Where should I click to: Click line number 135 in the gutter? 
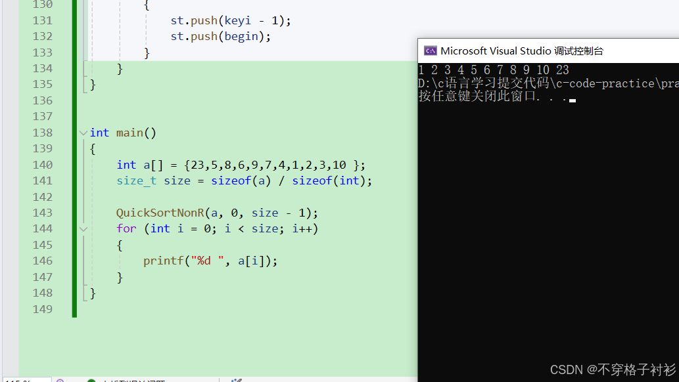pyautogui.click(x=43, y=85)
